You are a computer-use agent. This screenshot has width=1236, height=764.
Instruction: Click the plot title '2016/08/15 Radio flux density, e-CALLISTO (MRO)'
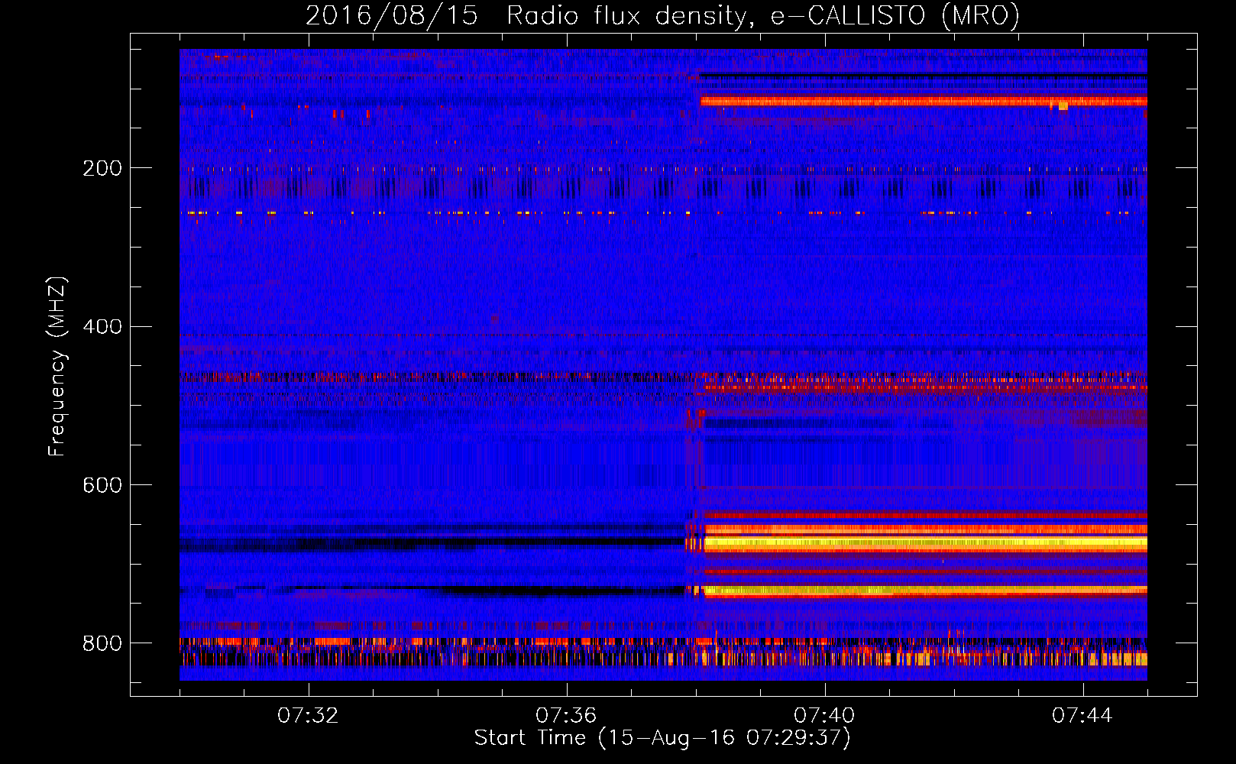pyautogui.click(x=662, y=16)
